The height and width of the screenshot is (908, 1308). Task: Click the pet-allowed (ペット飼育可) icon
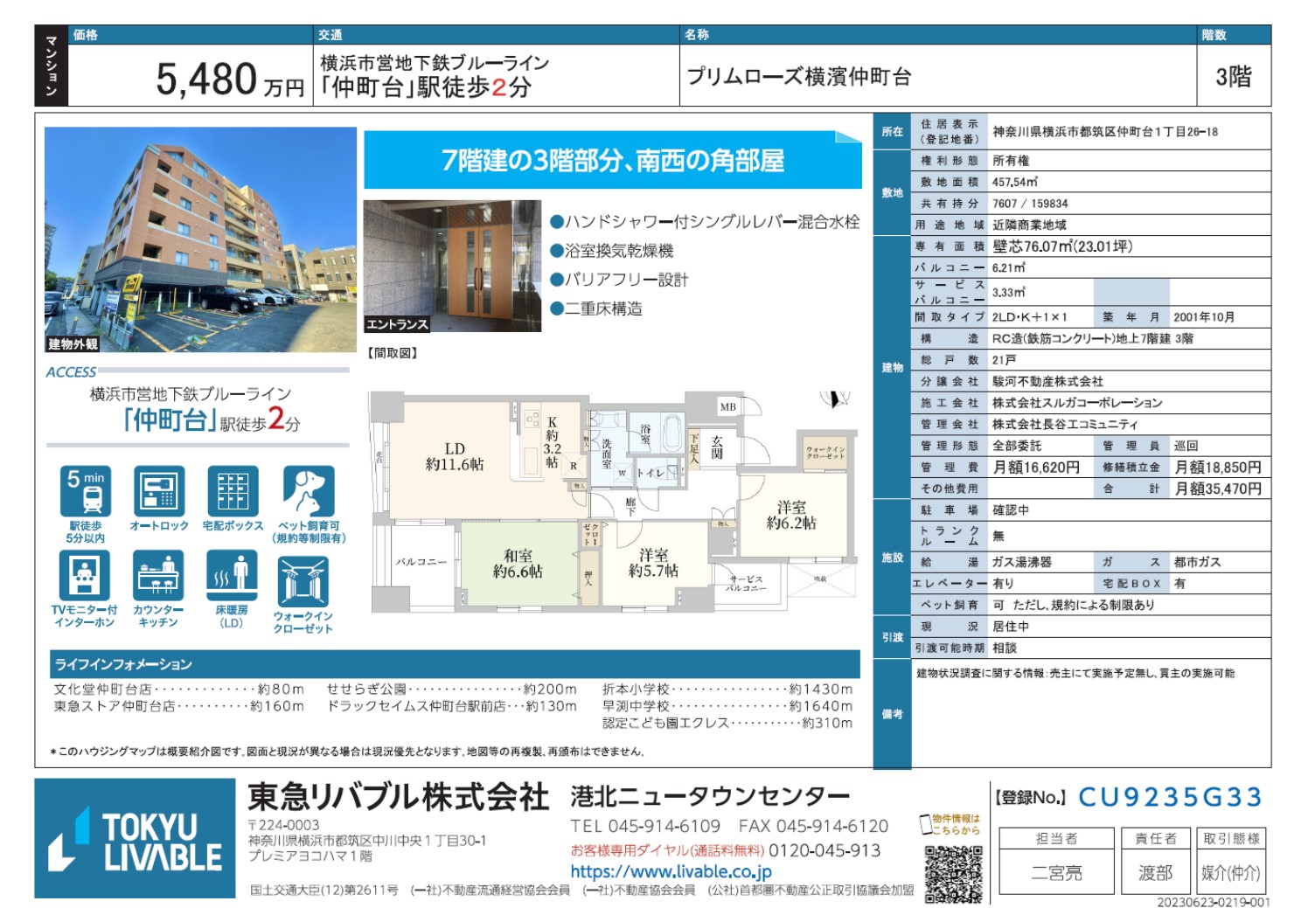tap(308, 491)
